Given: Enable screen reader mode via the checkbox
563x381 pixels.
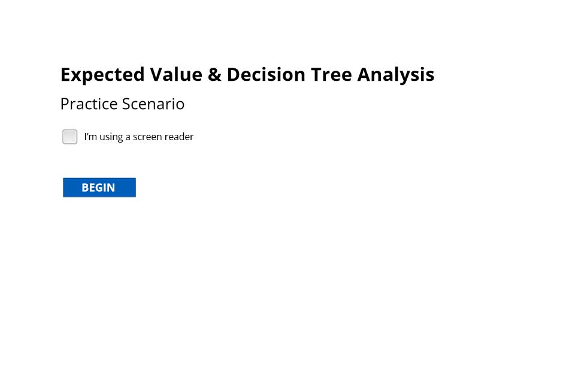Looking at the screenshot, I should 69,137.
